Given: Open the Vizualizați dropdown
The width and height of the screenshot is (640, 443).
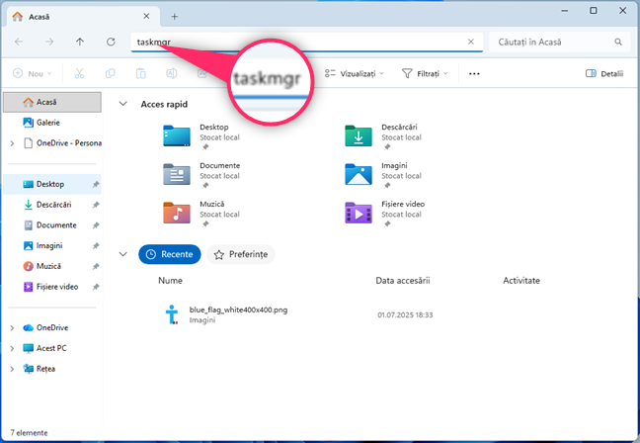Looking at the screenshot, I should point(355,73).
